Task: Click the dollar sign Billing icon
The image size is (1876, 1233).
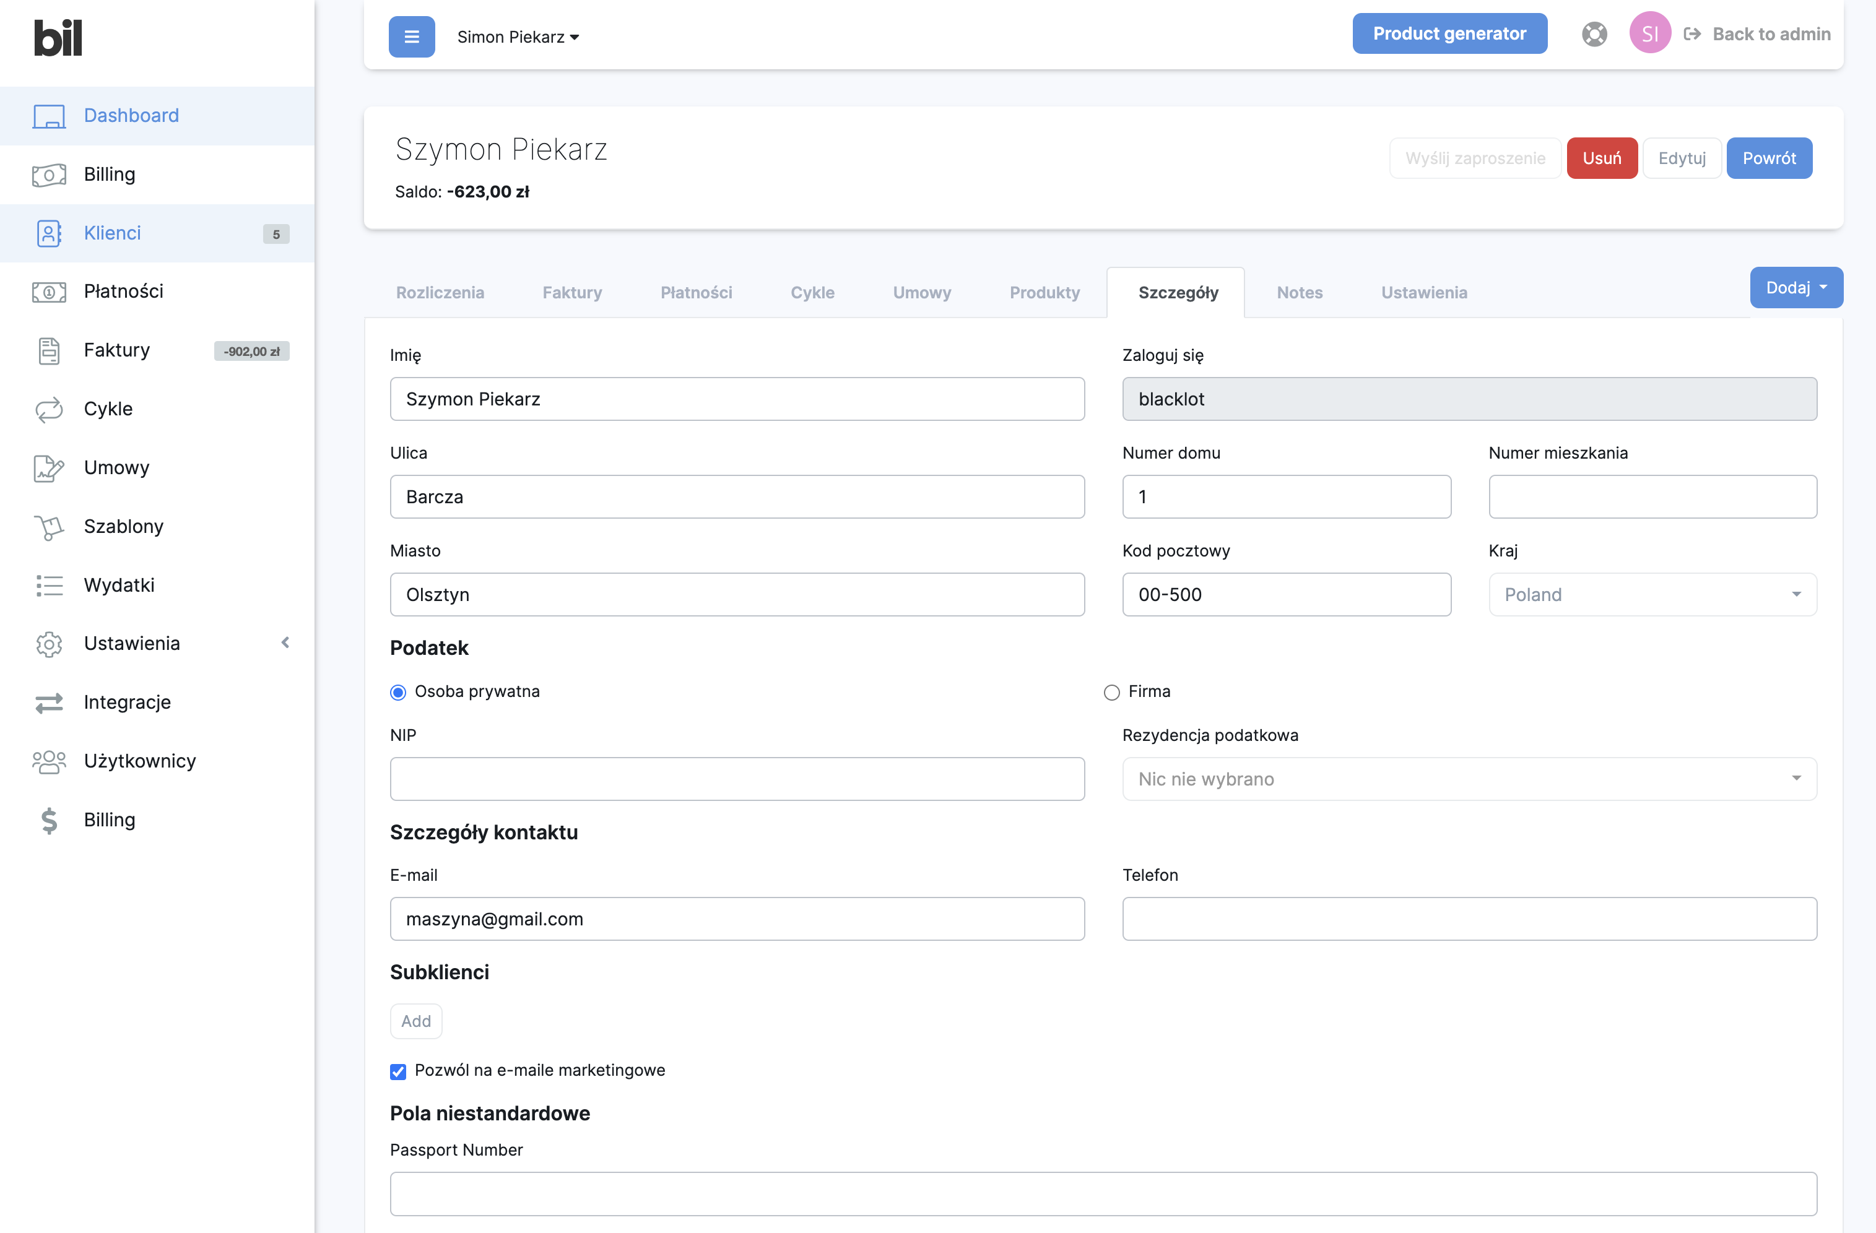Action: coord(49,820)
